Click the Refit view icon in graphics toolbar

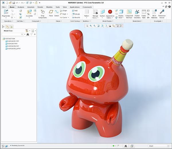[x=87, y=26]
